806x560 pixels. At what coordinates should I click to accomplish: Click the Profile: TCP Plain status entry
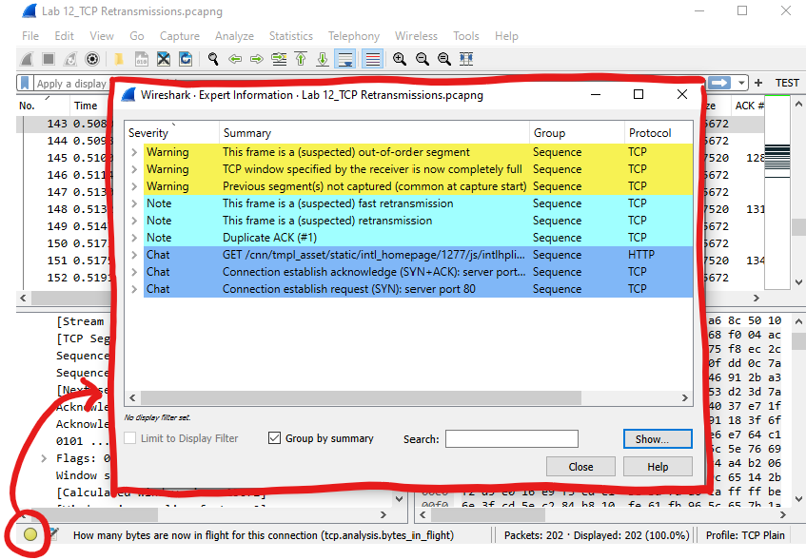(745, 535)
